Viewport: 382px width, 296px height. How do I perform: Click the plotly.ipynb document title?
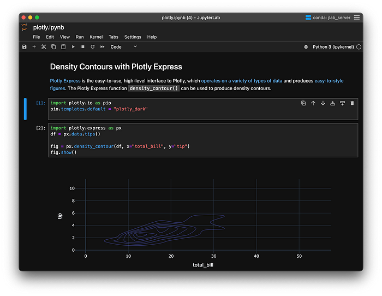(49, 27)
